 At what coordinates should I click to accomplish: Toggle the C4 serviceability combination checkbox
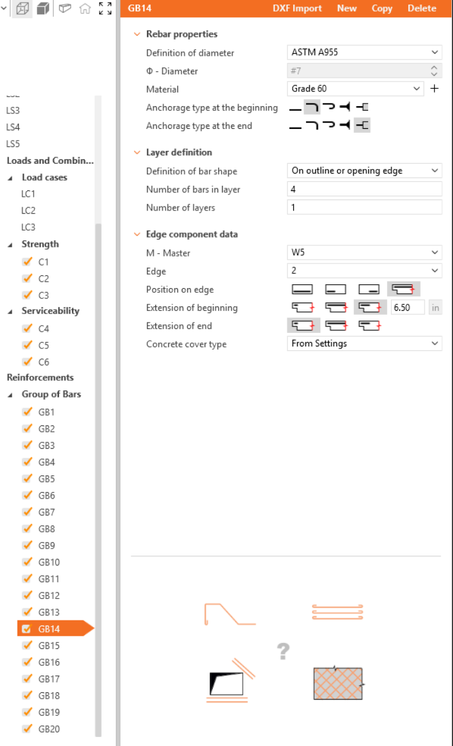27,328
